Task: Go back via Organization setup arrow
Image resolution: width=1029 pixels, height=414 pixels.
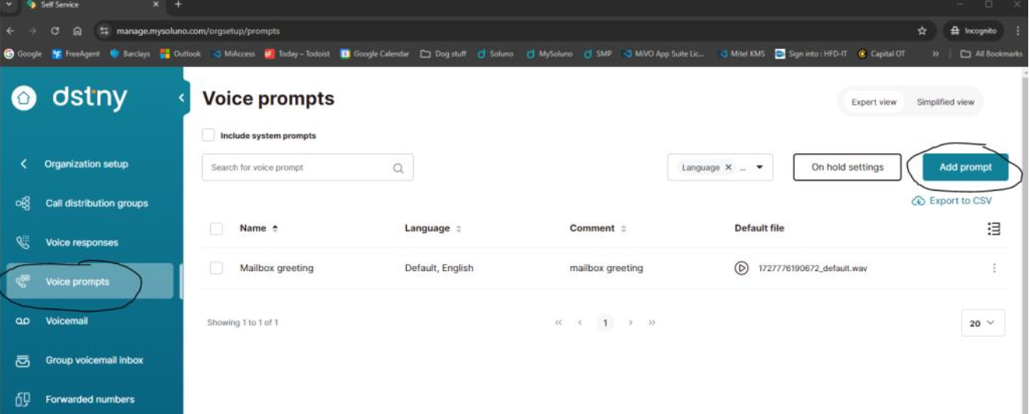Action: 23,164
